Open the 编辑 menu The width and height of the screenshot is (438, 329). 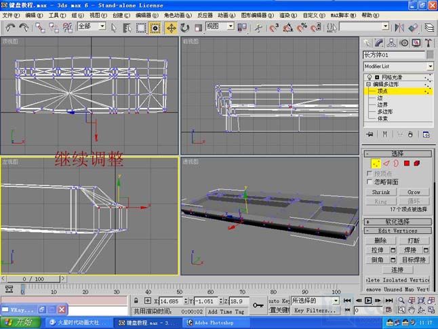(34, 15)
